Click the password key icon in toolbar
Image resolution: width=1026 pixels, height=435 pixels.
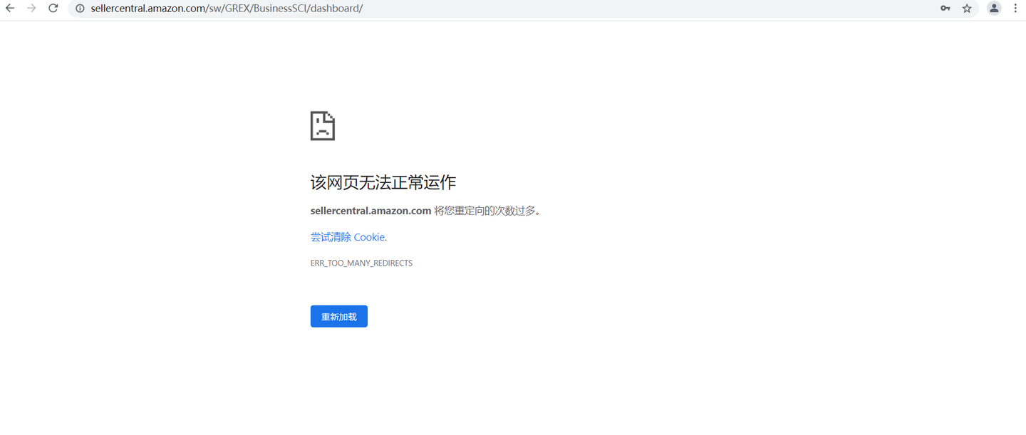coord(945,8)
